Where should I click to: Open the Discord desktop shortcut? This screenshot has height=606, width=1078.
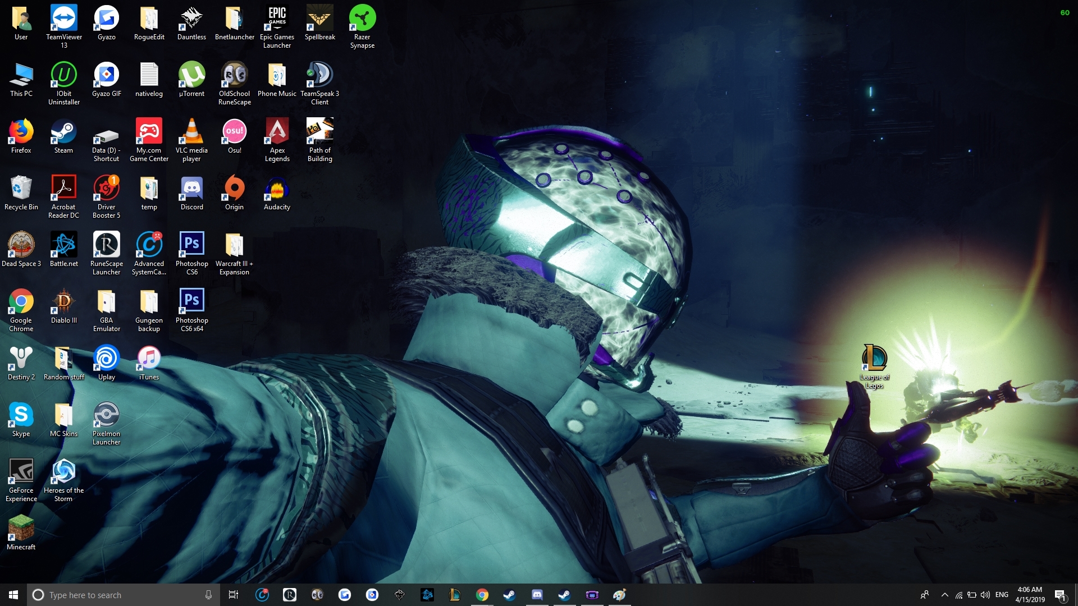[x=191, y=189]
